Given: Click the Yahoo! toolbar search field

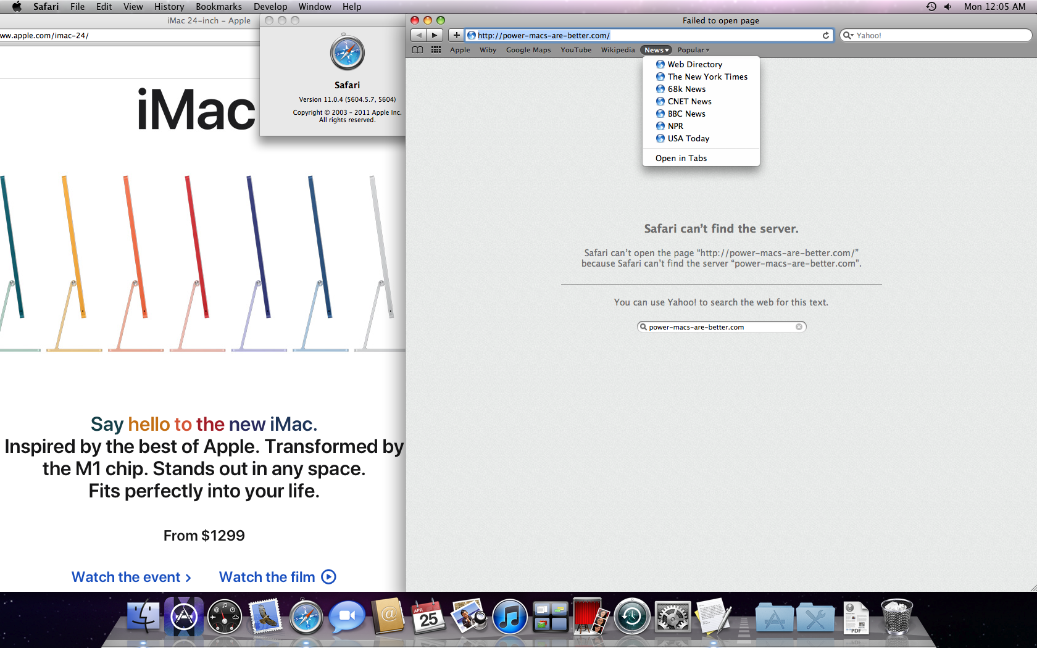Looking at the screenshot, I should [936, 35].
